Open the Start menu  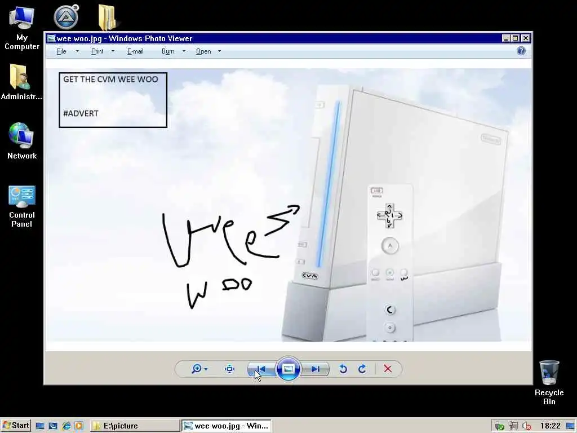pos(16,426)
